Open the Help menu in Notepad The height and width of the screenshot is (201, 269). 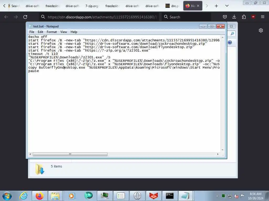tap(74, 32)
